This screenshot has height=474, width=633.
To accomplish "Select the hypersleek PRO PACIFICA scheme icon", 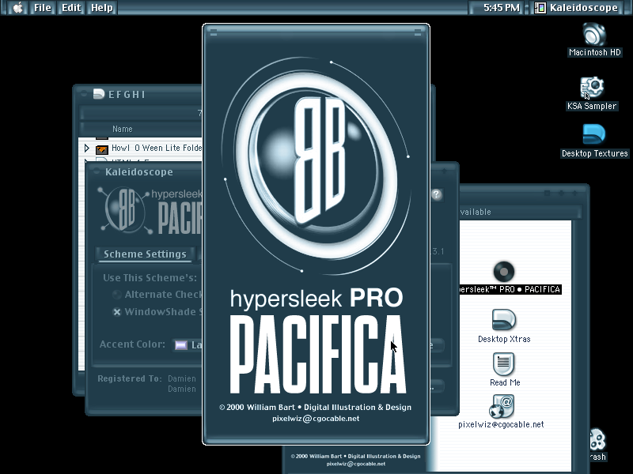I will click(504, 271).
